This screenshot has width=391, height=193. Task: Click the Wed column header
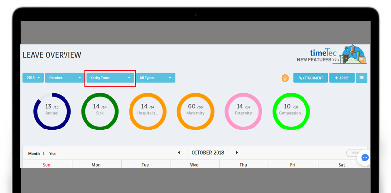194,165
